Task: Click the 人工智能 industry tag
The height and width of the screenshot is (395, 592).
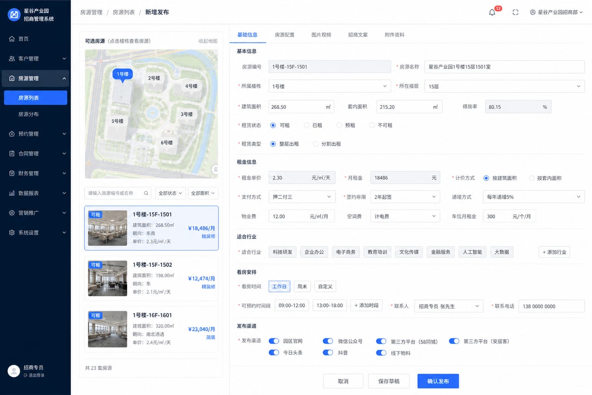Action: click(x=473, y=252)
